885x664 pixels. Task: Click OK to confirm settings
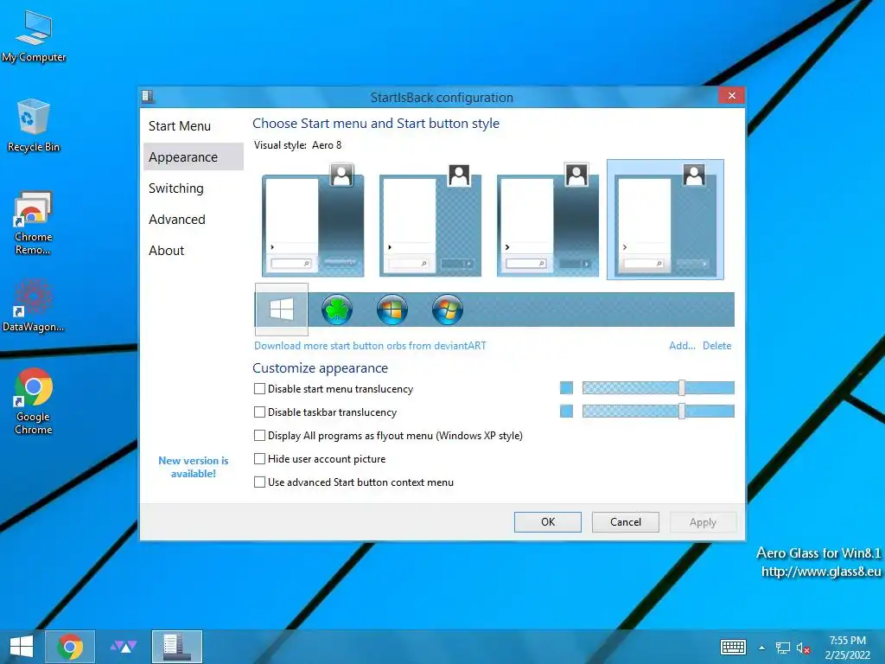click(547, 522)
